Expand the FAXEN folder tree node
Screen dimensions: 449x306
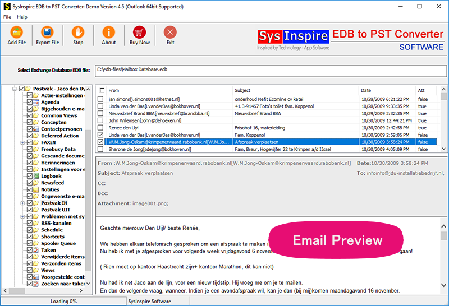pos(23,142)
